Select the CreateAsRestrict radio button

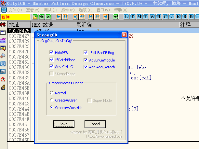pyautogui.click(x=51, y=107)
